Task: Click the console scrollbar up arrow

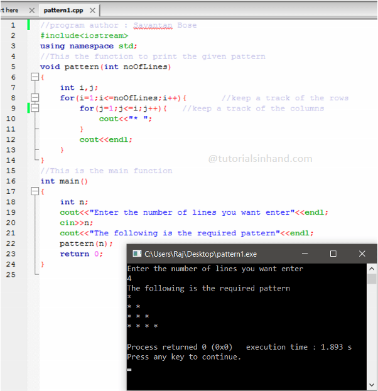Action: pos(372,269)
